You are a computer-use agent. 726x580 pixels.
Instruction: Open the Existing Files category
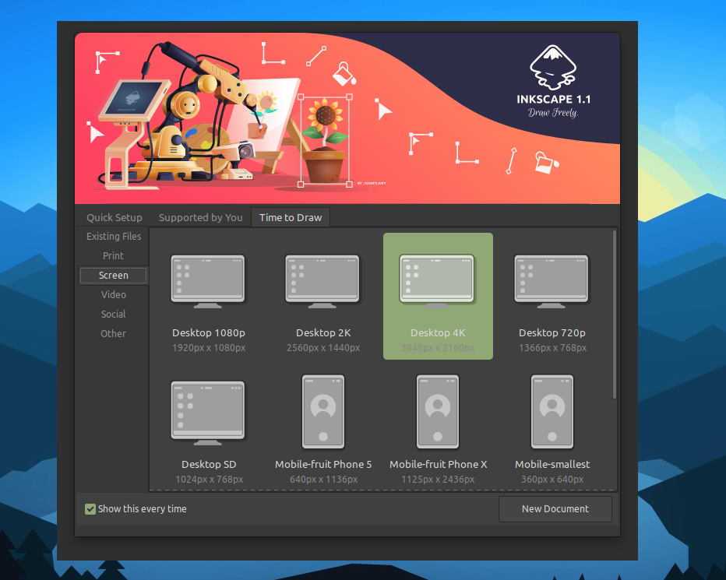pyautogui.click(x=114, y=237)
